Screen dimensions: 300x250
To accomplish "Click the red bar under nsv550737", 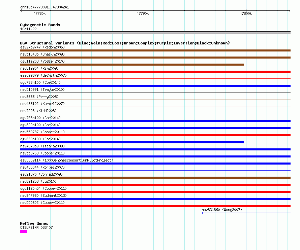I will point(155,135).
